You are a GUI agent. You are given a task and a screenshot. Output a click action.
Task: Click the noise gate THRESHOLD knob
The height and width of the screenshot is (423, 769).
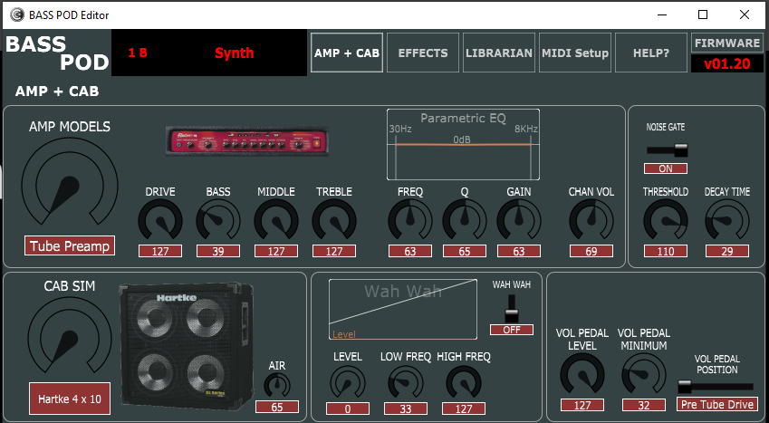click(666, 221)
